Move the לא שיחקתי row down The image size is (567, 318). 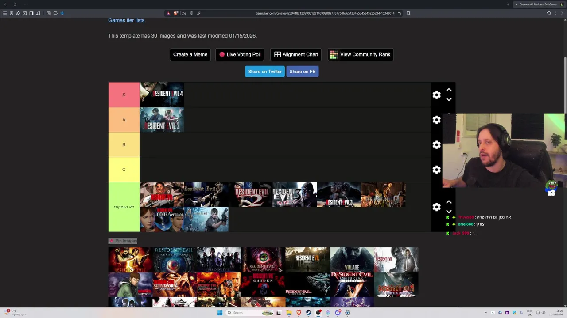click(x=449, y=212)
